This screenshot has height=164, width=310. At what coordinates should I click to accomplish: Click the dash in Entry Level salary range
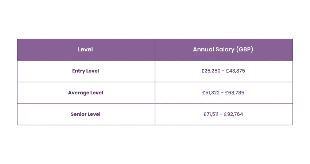223,71
